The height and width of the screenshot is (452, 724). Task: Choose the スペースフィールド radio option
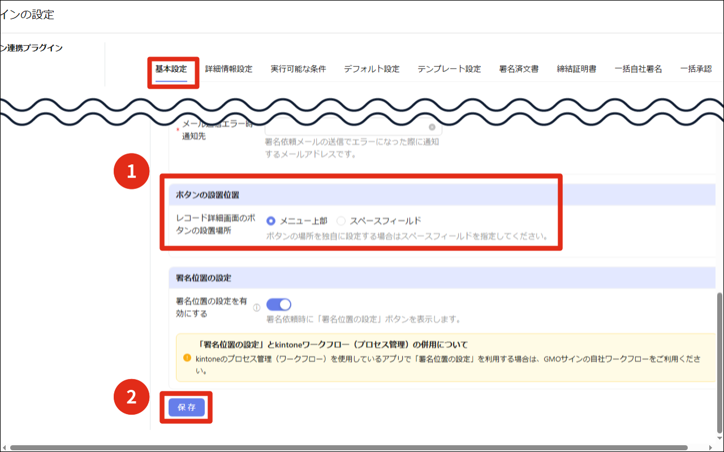341,221
